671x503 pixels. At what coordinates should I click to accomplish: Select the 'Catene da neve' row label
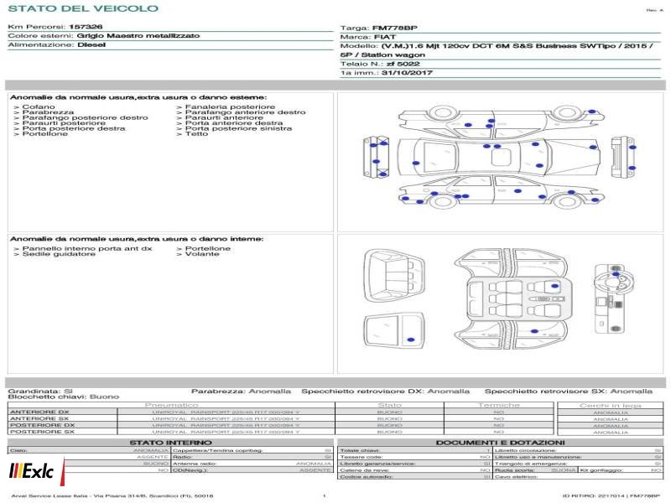coord(364,470)
